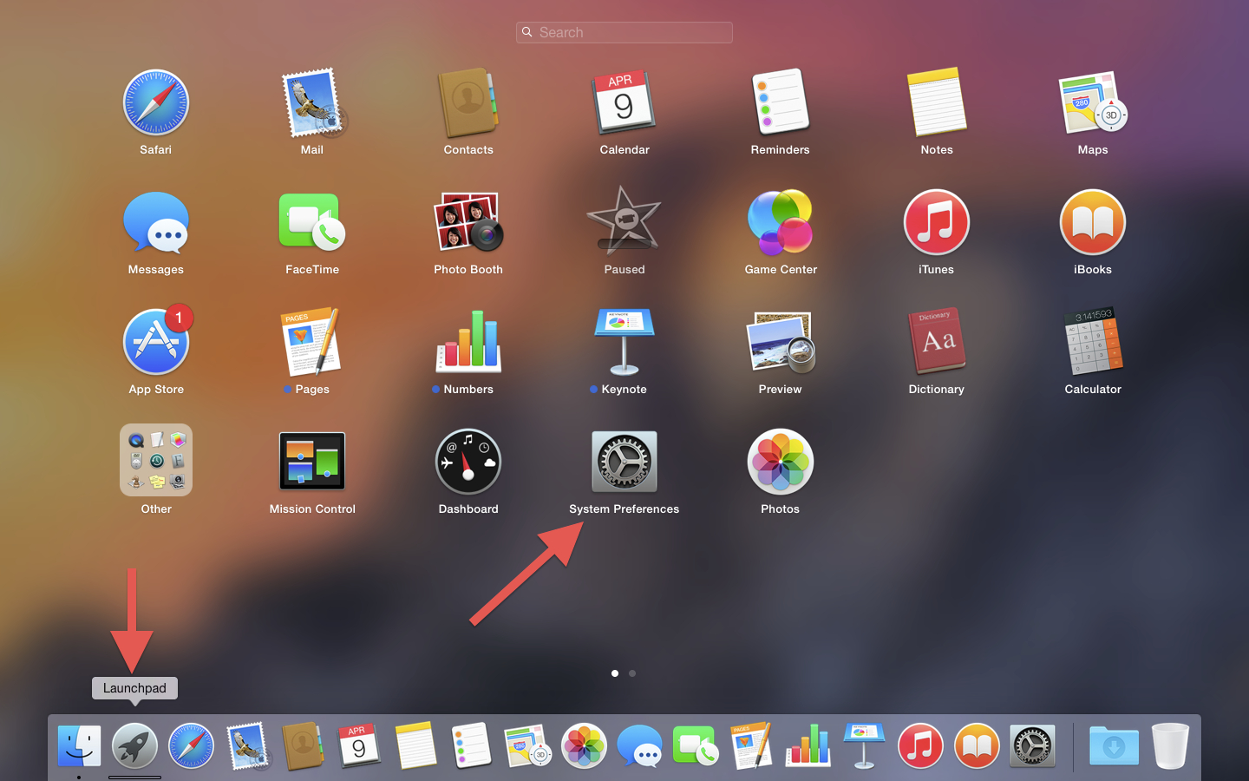The image size is (1249, 781).
Task: Open Reminders from the Dock
Action: [472, 745]
